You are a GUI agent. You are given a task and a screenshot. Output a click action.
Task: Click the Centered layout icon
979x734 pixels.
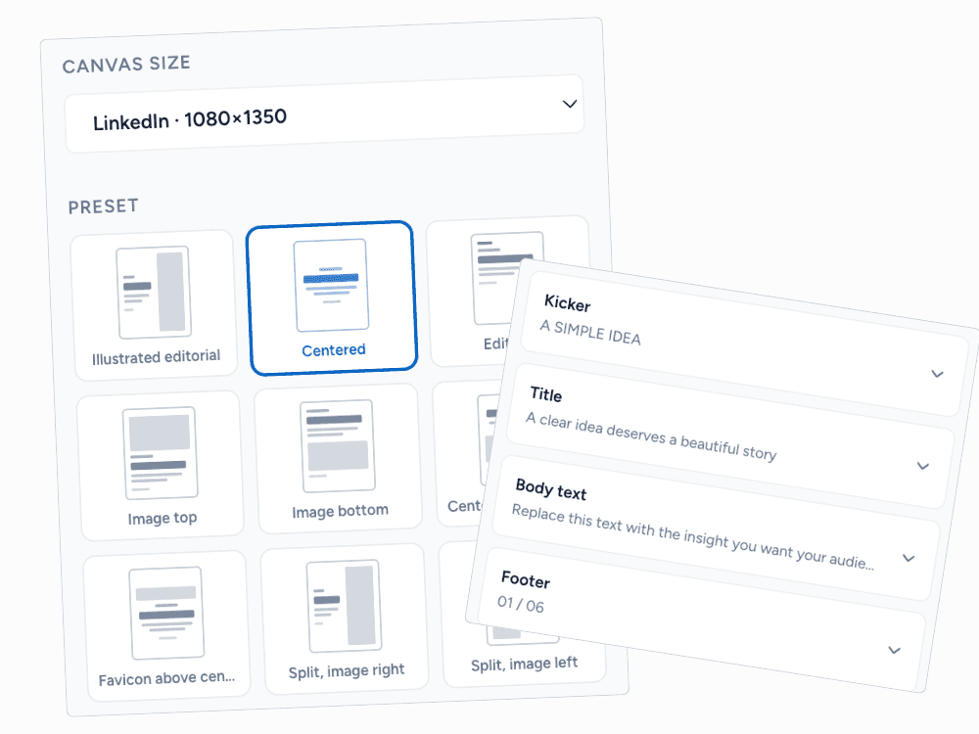pos(331,285)
